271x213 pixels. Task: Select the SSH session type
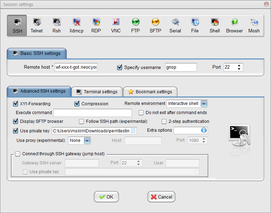[x=17, y=26]
